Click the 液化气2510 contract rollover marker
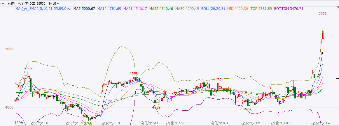The width and height of the screenshot is (339, 126). [x=111, y=123]
